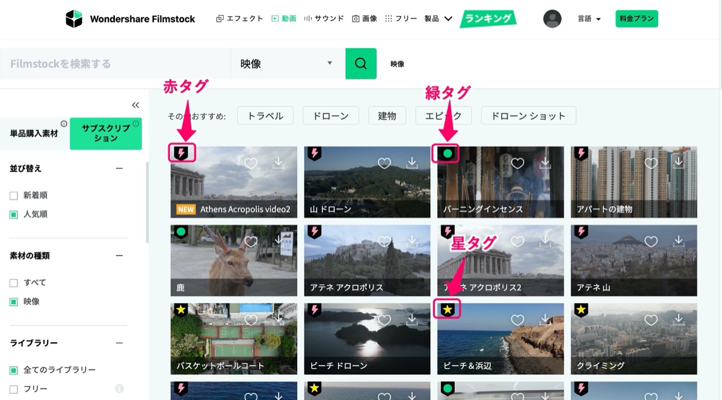Click the ランキング banner button

489,19
